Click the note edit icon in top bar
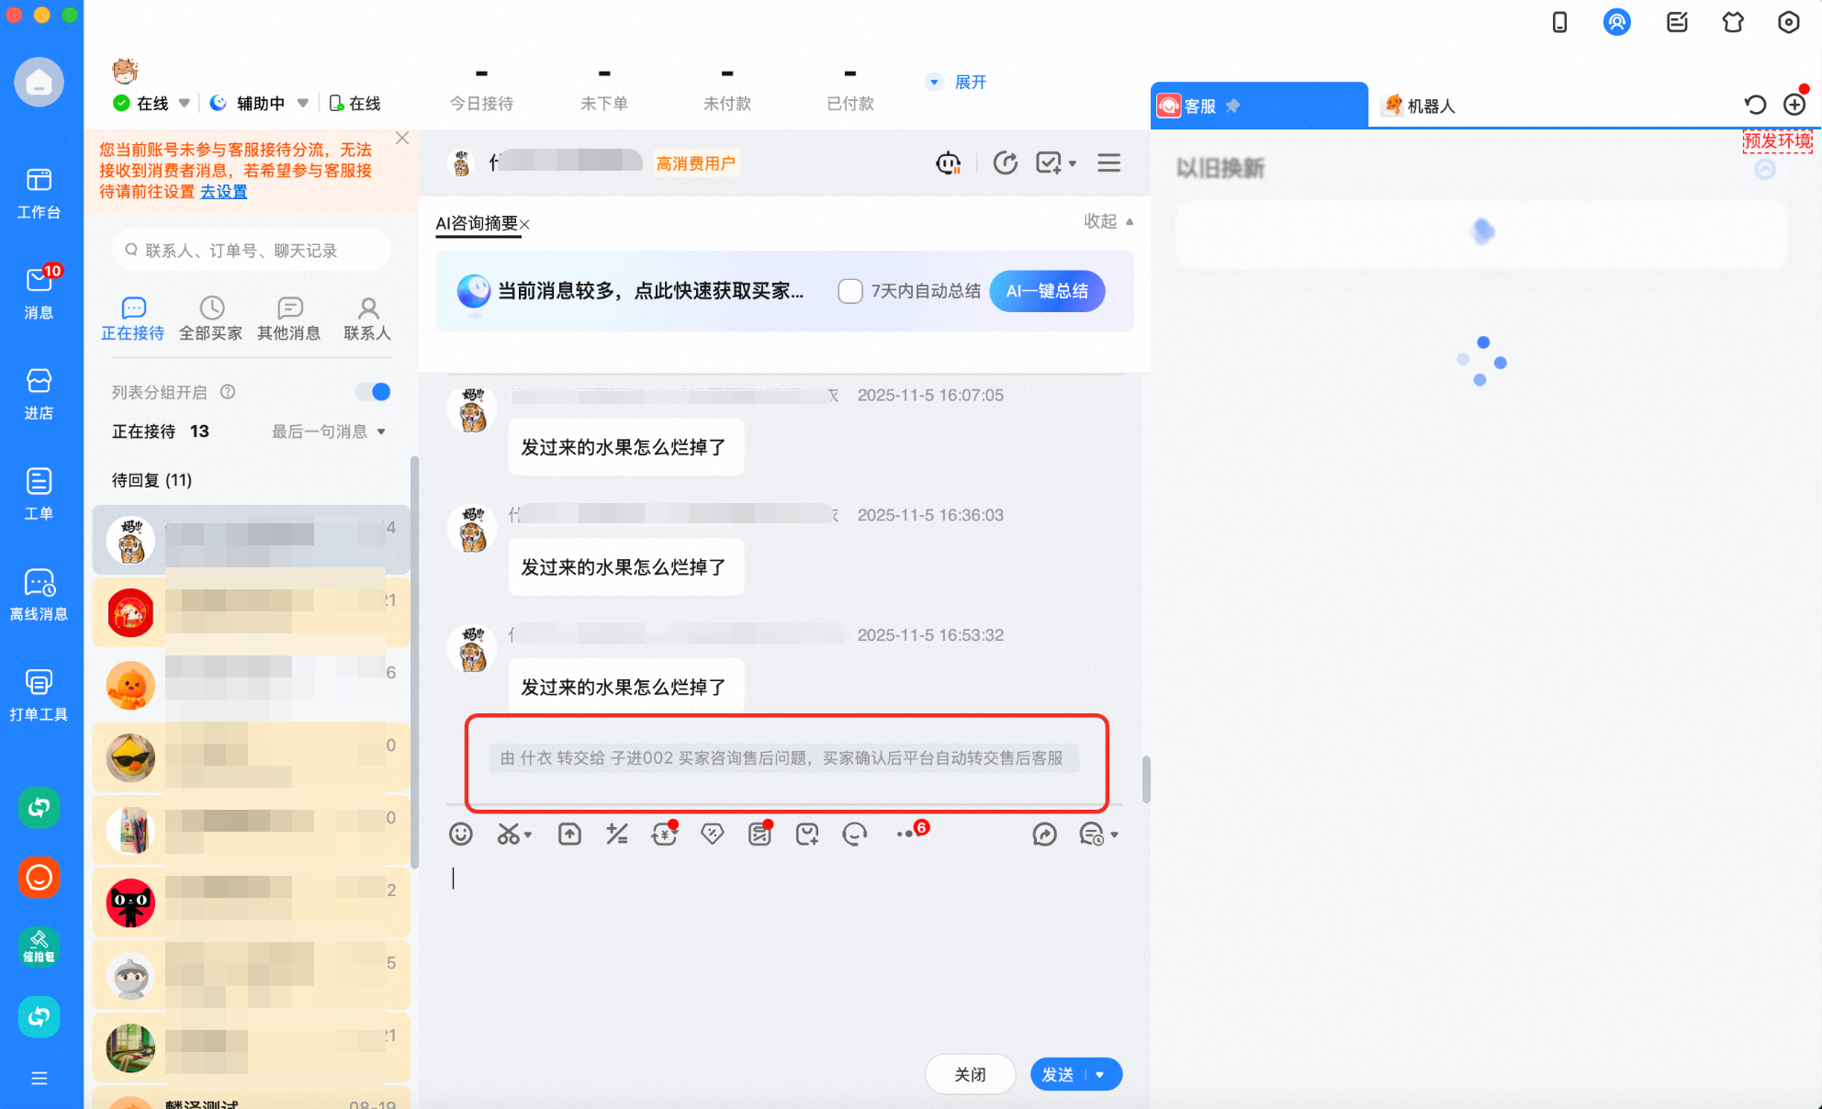The height and width of the screenshot is (1109, 1822). 1677,22
